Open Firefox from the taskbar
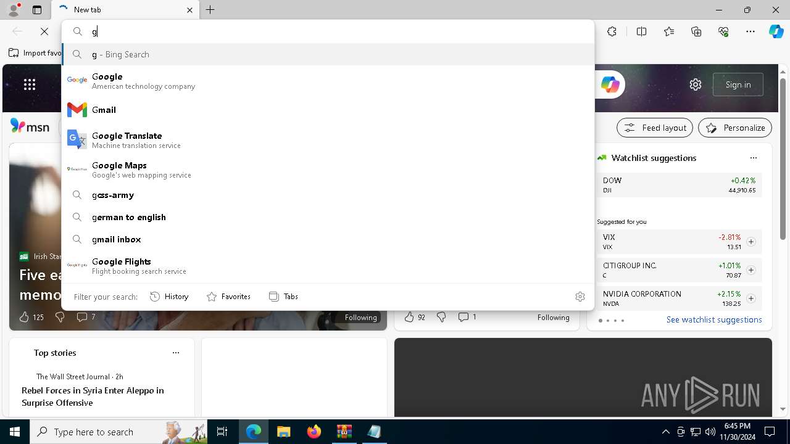 click(314, 432)
